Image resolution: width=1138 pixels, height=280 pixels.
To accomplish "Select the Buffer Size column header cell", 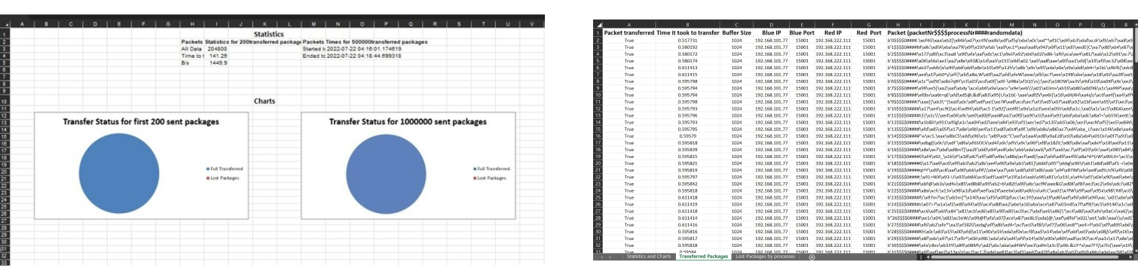I will [736, 33].
